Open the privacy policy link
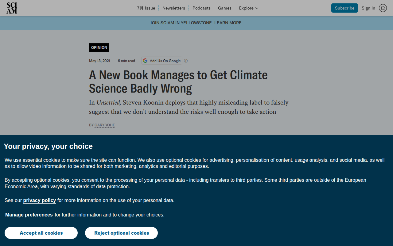393x246 pixels. pos(40,200)
